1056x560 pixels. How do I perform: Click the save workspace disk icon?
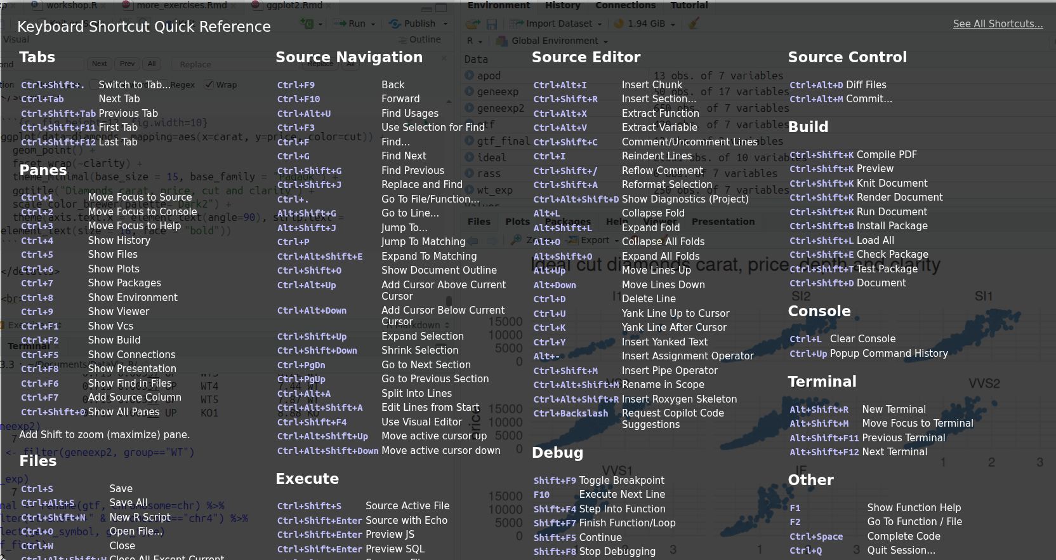coord(492,24)
